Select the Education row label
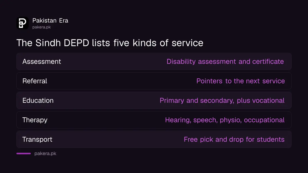 pyautogui.click(x=38, y=100)
